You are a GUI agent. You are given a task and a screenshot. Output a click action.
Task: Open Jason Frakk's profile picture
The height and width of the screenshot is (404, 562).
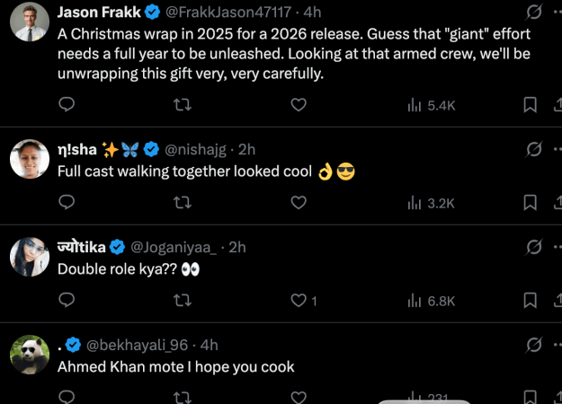[x=29, y=22]
